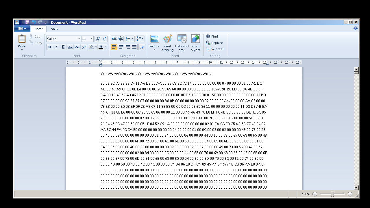The image size is (370, 208).
Task: Insert Date and time
Action: coord(182,43)
